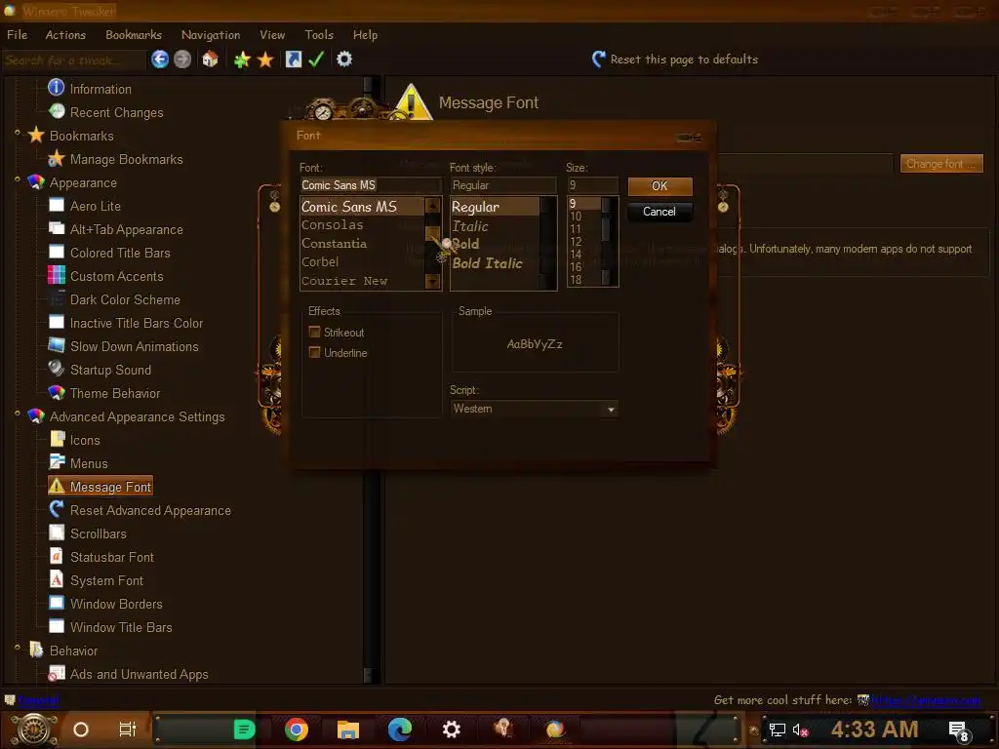
Task: Open the Script dropdown showing Western
Action: coord(534,409)
